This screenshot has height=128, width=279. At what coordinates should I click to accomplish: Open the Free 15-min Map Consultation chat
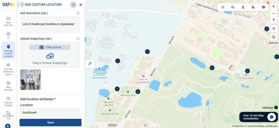tap(259, 117)
